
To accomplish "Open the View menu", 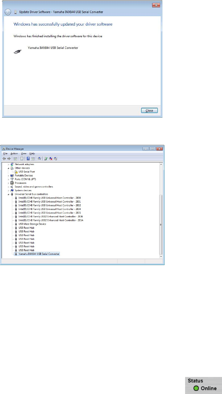I will tap(24, 153).
